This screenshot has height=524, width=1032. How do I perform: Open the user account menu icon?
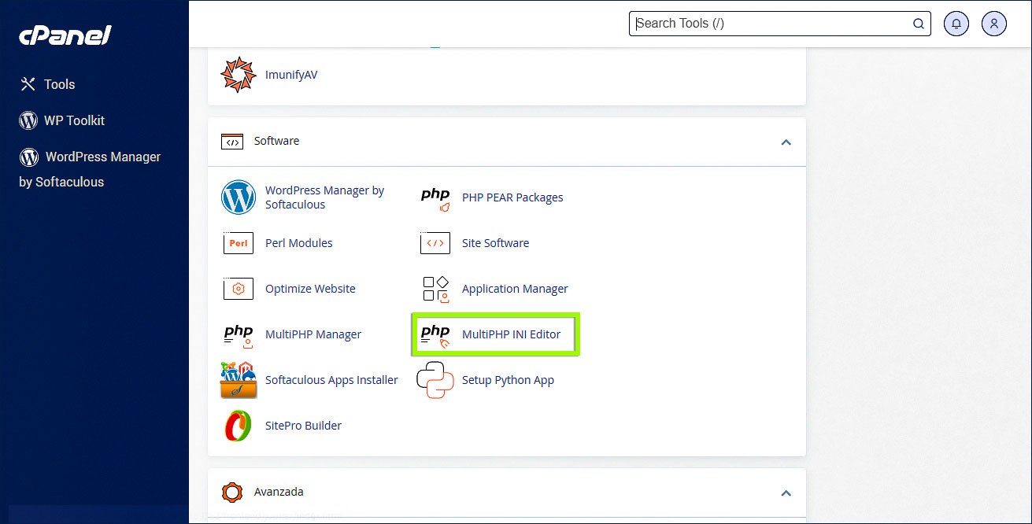(993, 23)
